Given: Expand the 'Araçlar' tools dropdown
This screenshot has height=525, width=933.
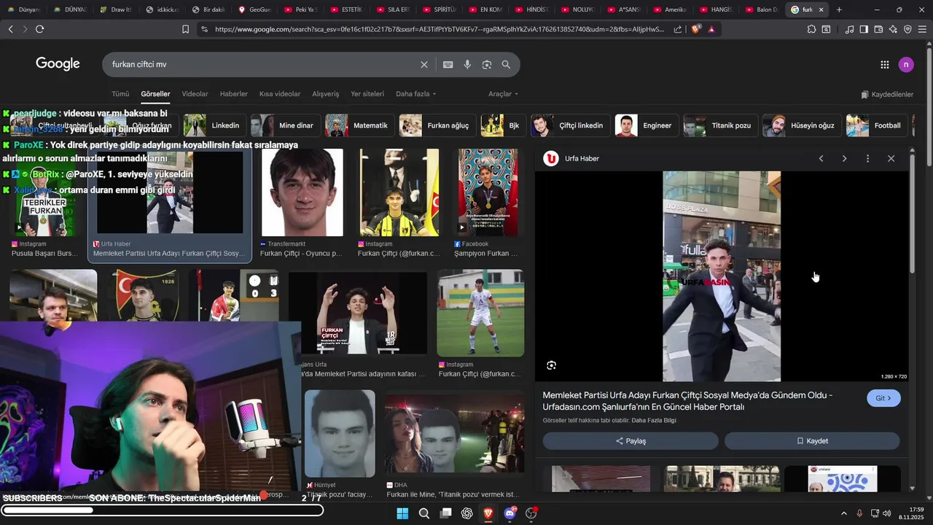Looking at the screenshot, I should tap(504, 94).
